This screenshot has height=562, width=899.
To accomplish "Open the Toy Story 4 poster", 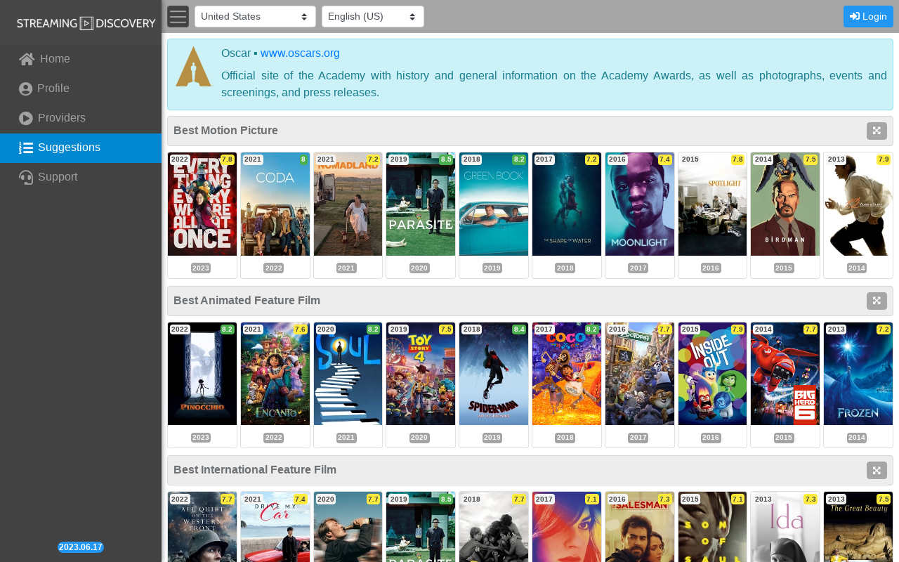I will tap(421, 374).
